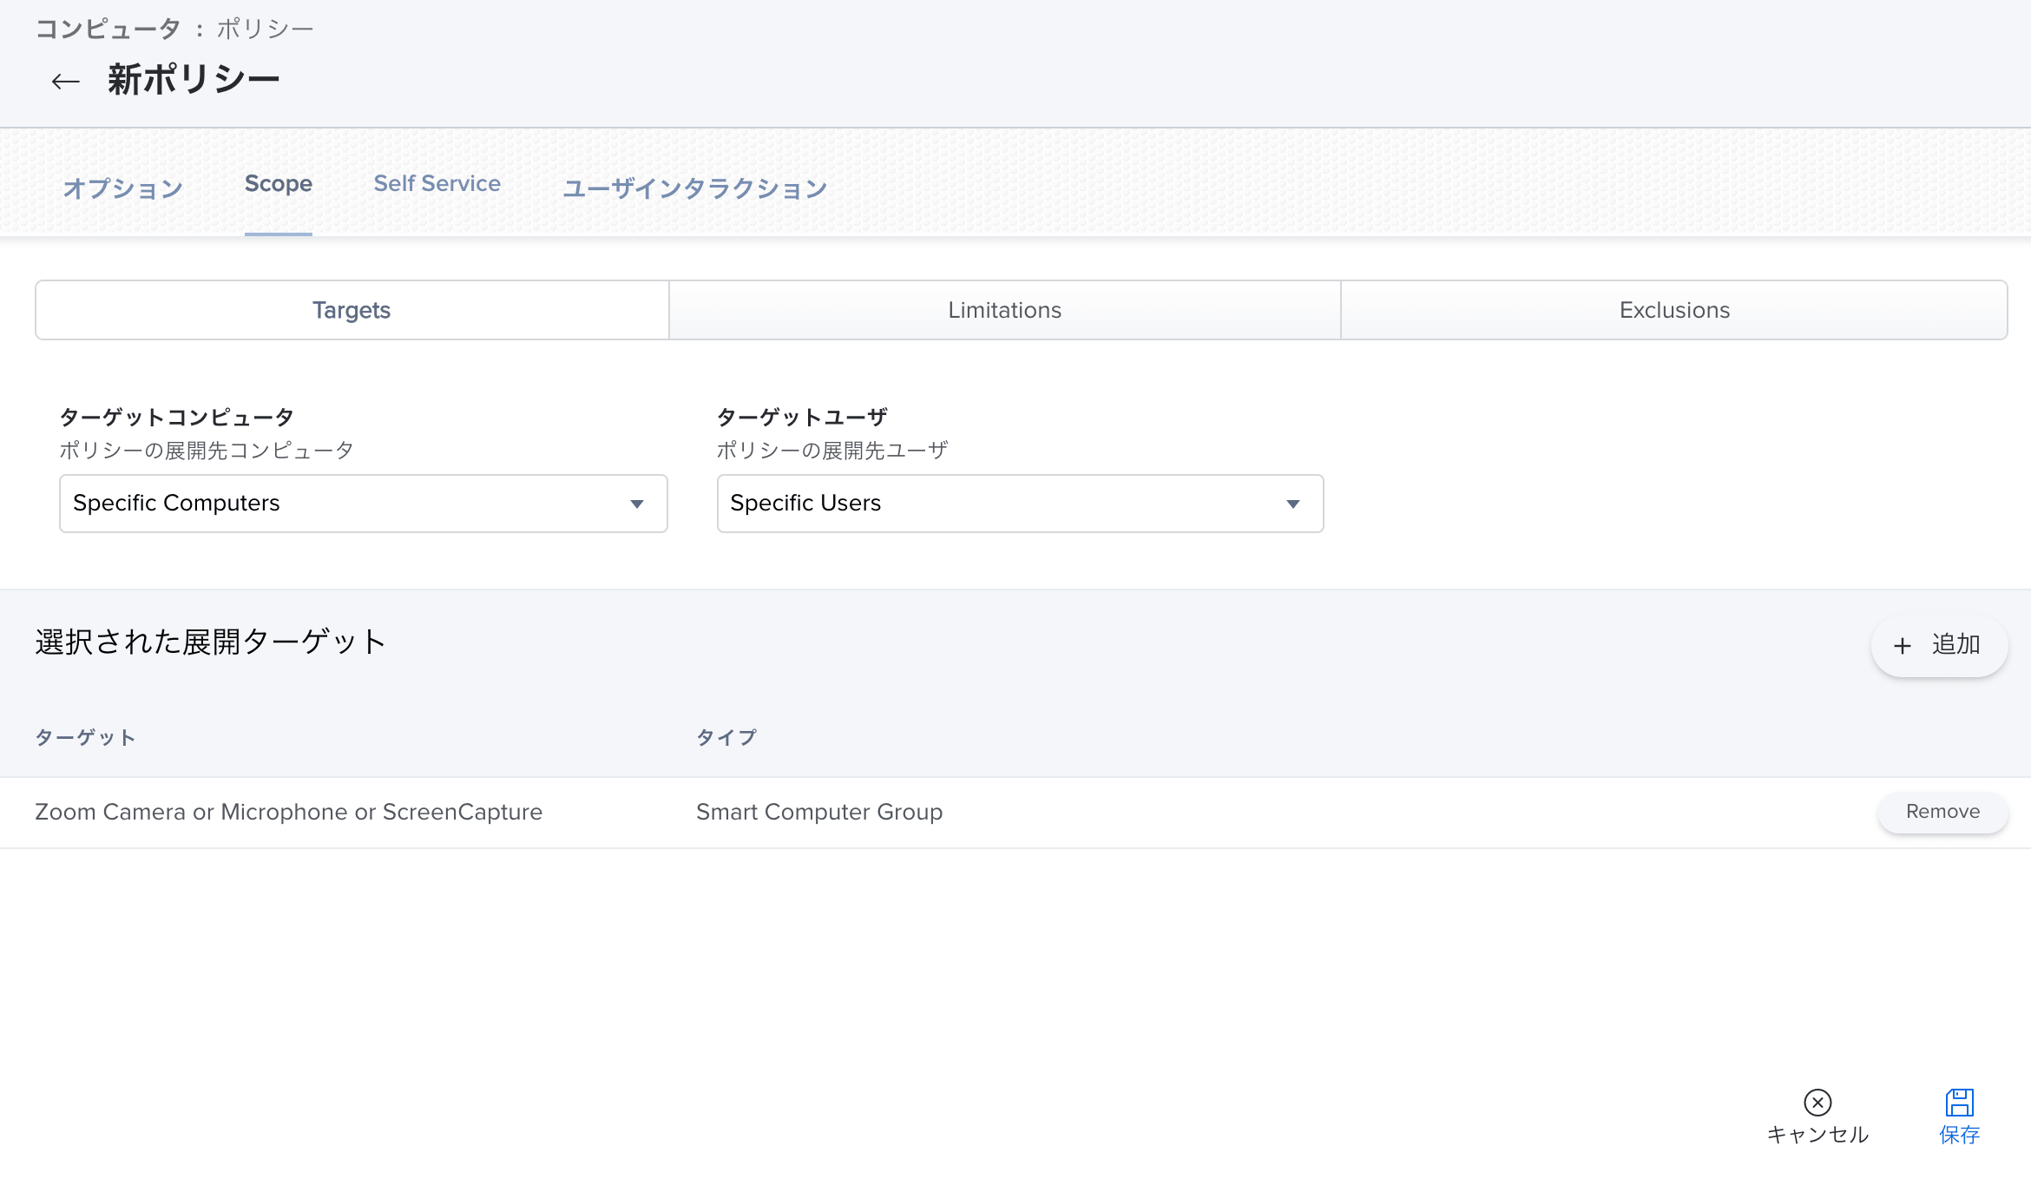This screenshot has width=2031, height=1179.
Task: Select the Scope tab
Action: [279, 184]
